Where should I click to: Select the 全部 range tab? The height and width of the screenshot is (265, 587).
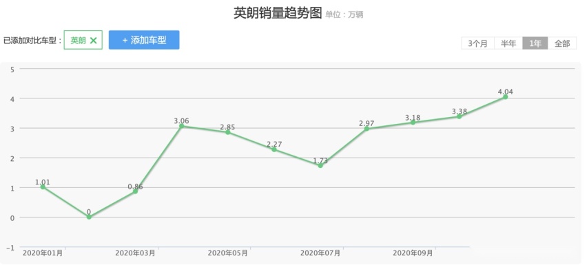pos(562,43)
